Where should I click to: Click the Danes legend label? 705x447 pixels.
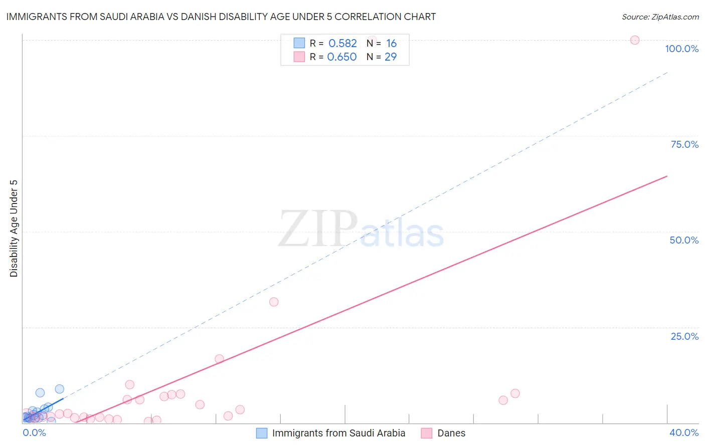[x=451, y=433]
